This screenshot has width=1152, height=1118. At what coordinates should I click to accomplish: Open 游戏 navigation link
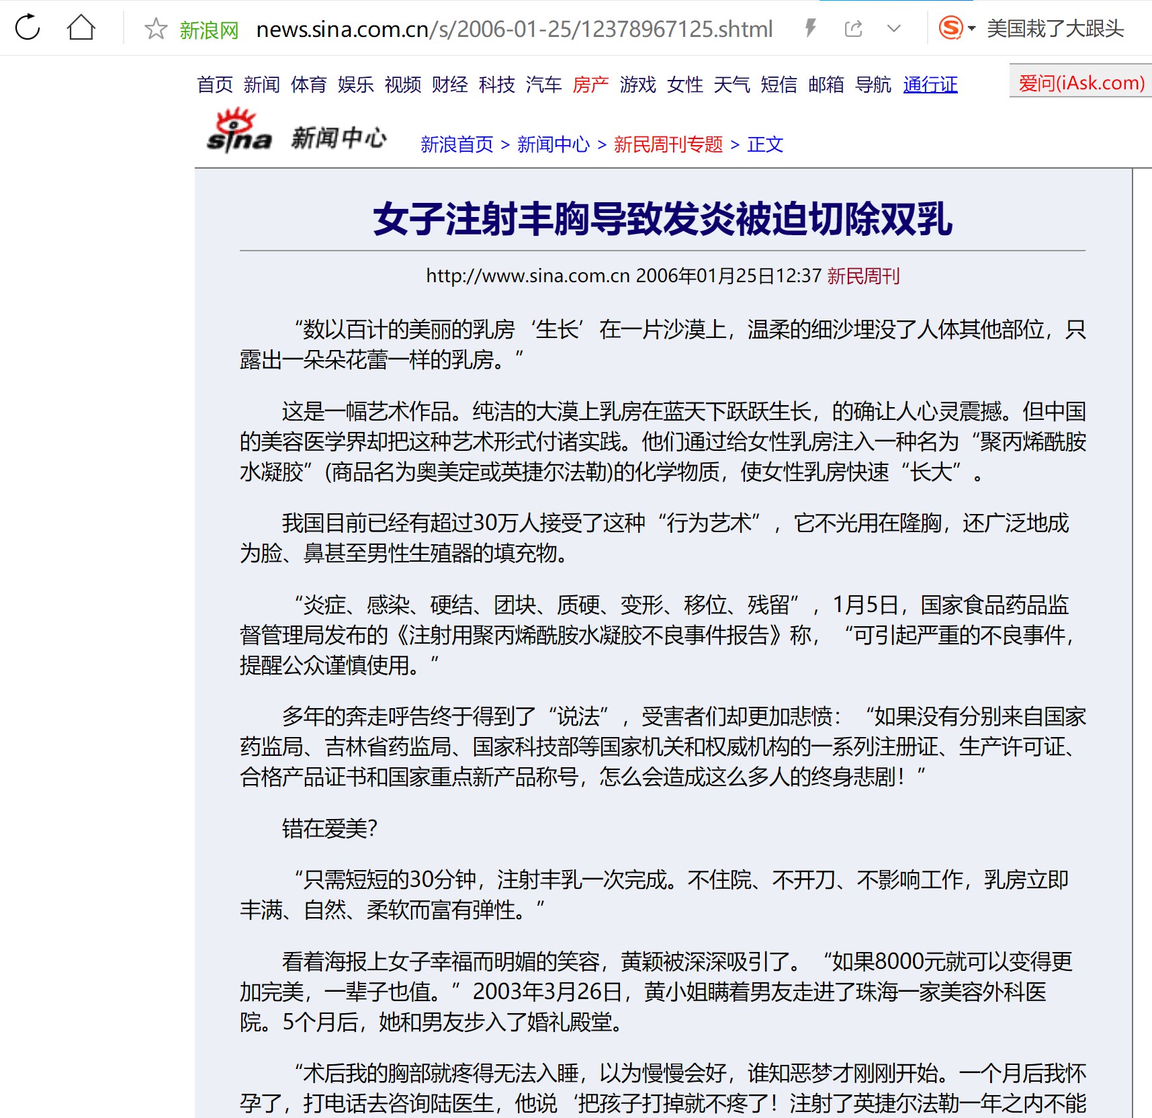[x=638, y=85]
